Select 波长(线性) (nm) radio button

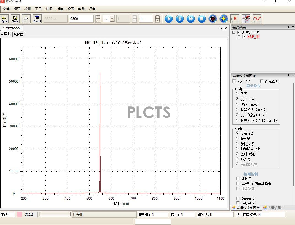pos(237,115)
